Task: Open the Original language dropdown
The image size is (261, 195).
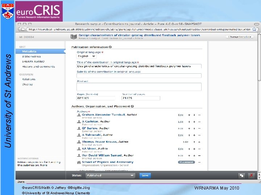Action: click(86, 56)
